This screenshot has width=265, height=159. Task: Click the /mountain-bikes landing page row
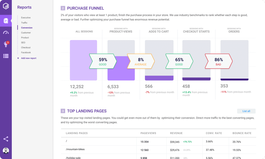click(75, 149)
